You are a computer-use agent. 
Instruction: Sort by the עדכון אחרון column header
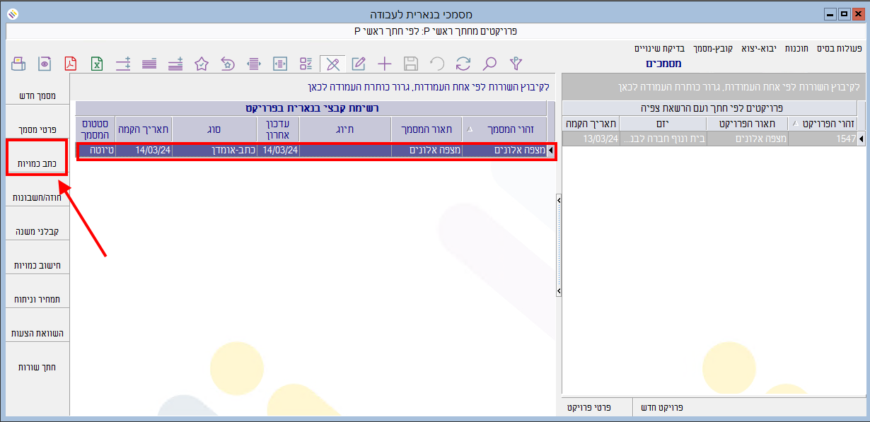click(278, 130)
